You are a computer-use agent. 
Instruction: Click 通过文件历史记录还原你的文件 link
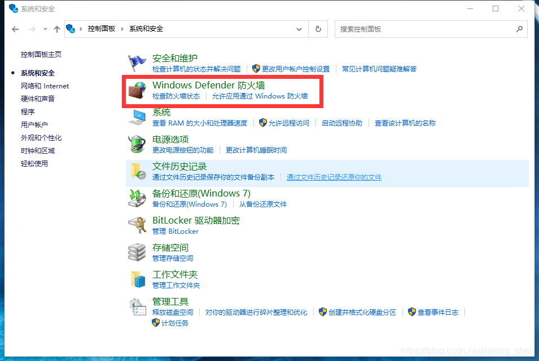click(334, 177)
